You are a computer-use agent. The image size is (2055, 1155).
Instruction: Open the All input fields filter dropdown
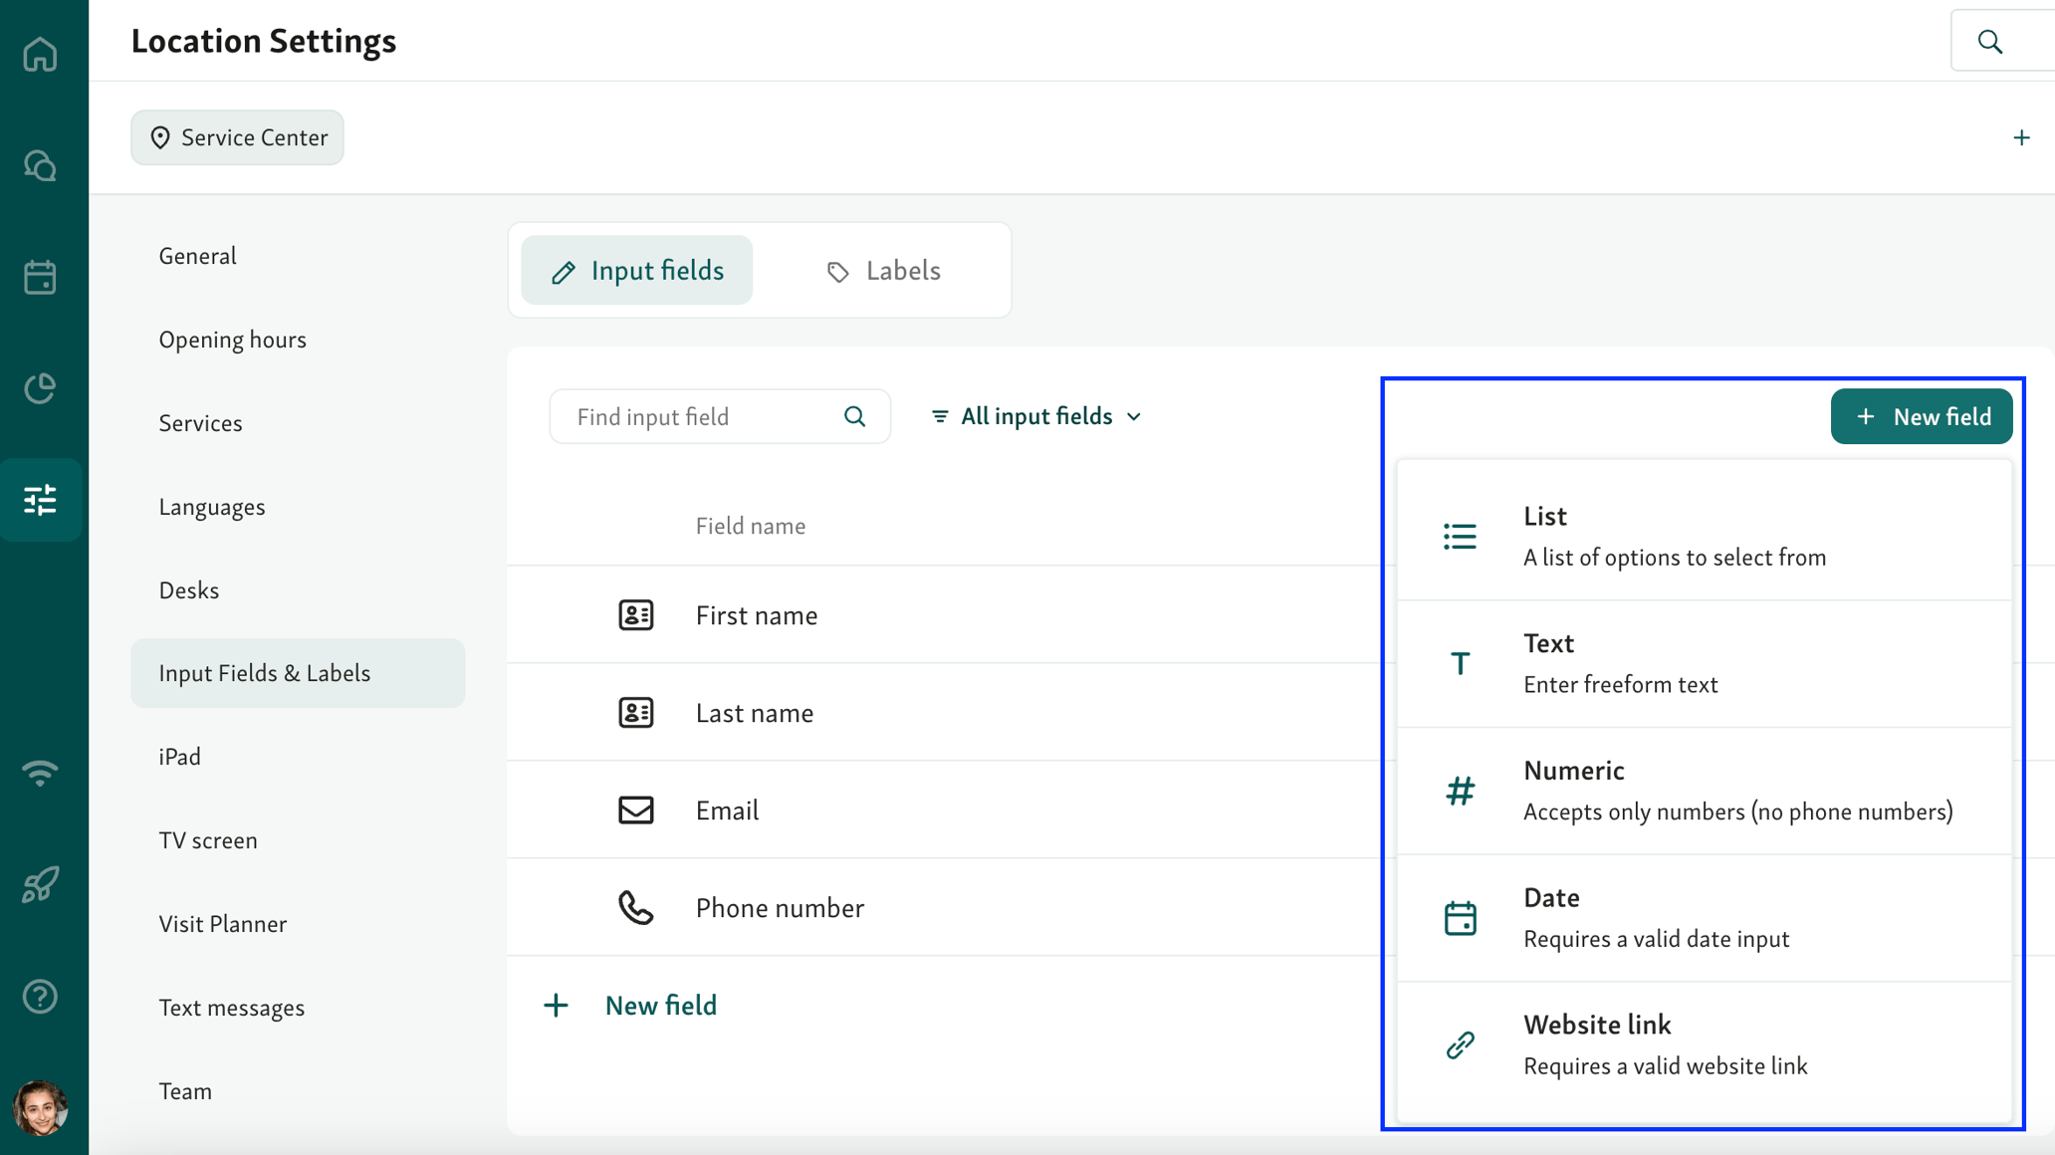point(1035,415)
